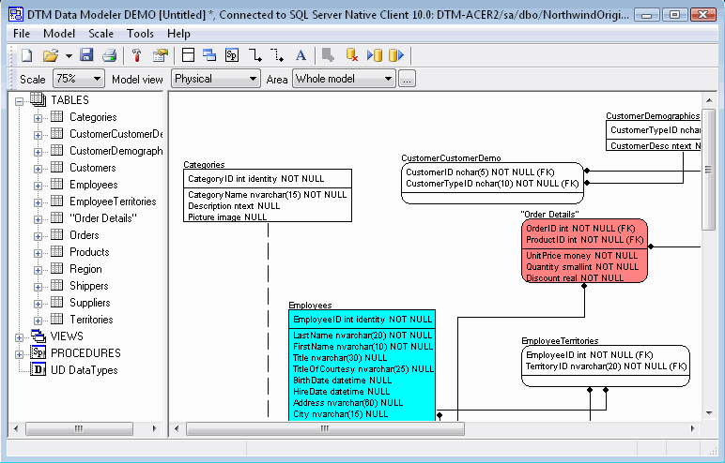The height and width of the screenshot is (463, 725).
Task: Select Products in the tables tree
Action: (89, 252)
